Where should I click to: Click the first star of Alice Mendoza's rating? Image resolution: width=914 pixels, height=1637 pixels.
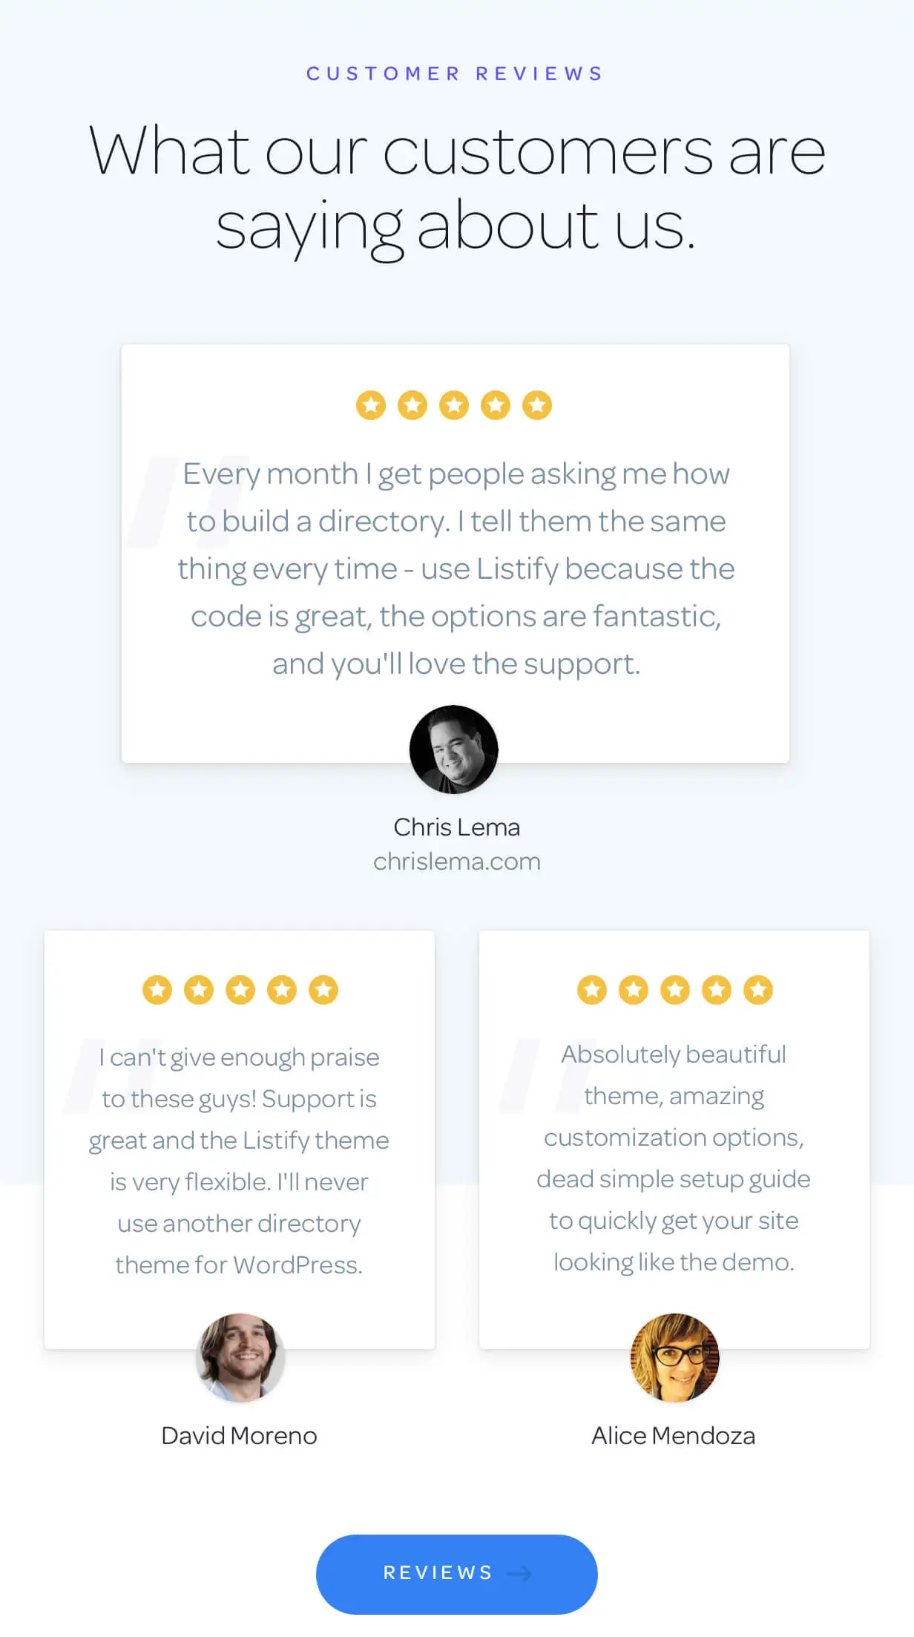(x=593, y=989)
